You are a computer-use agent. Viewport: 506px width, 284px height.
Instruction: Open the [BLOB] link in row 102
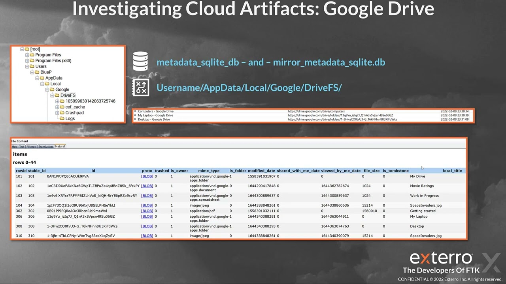coord(147,186)
